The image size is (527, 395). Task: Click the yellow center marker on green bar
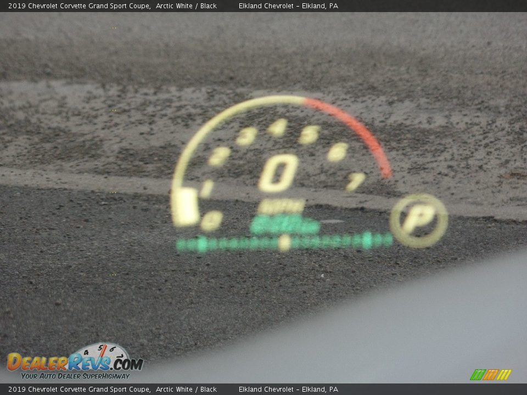(x=284, y=242)
